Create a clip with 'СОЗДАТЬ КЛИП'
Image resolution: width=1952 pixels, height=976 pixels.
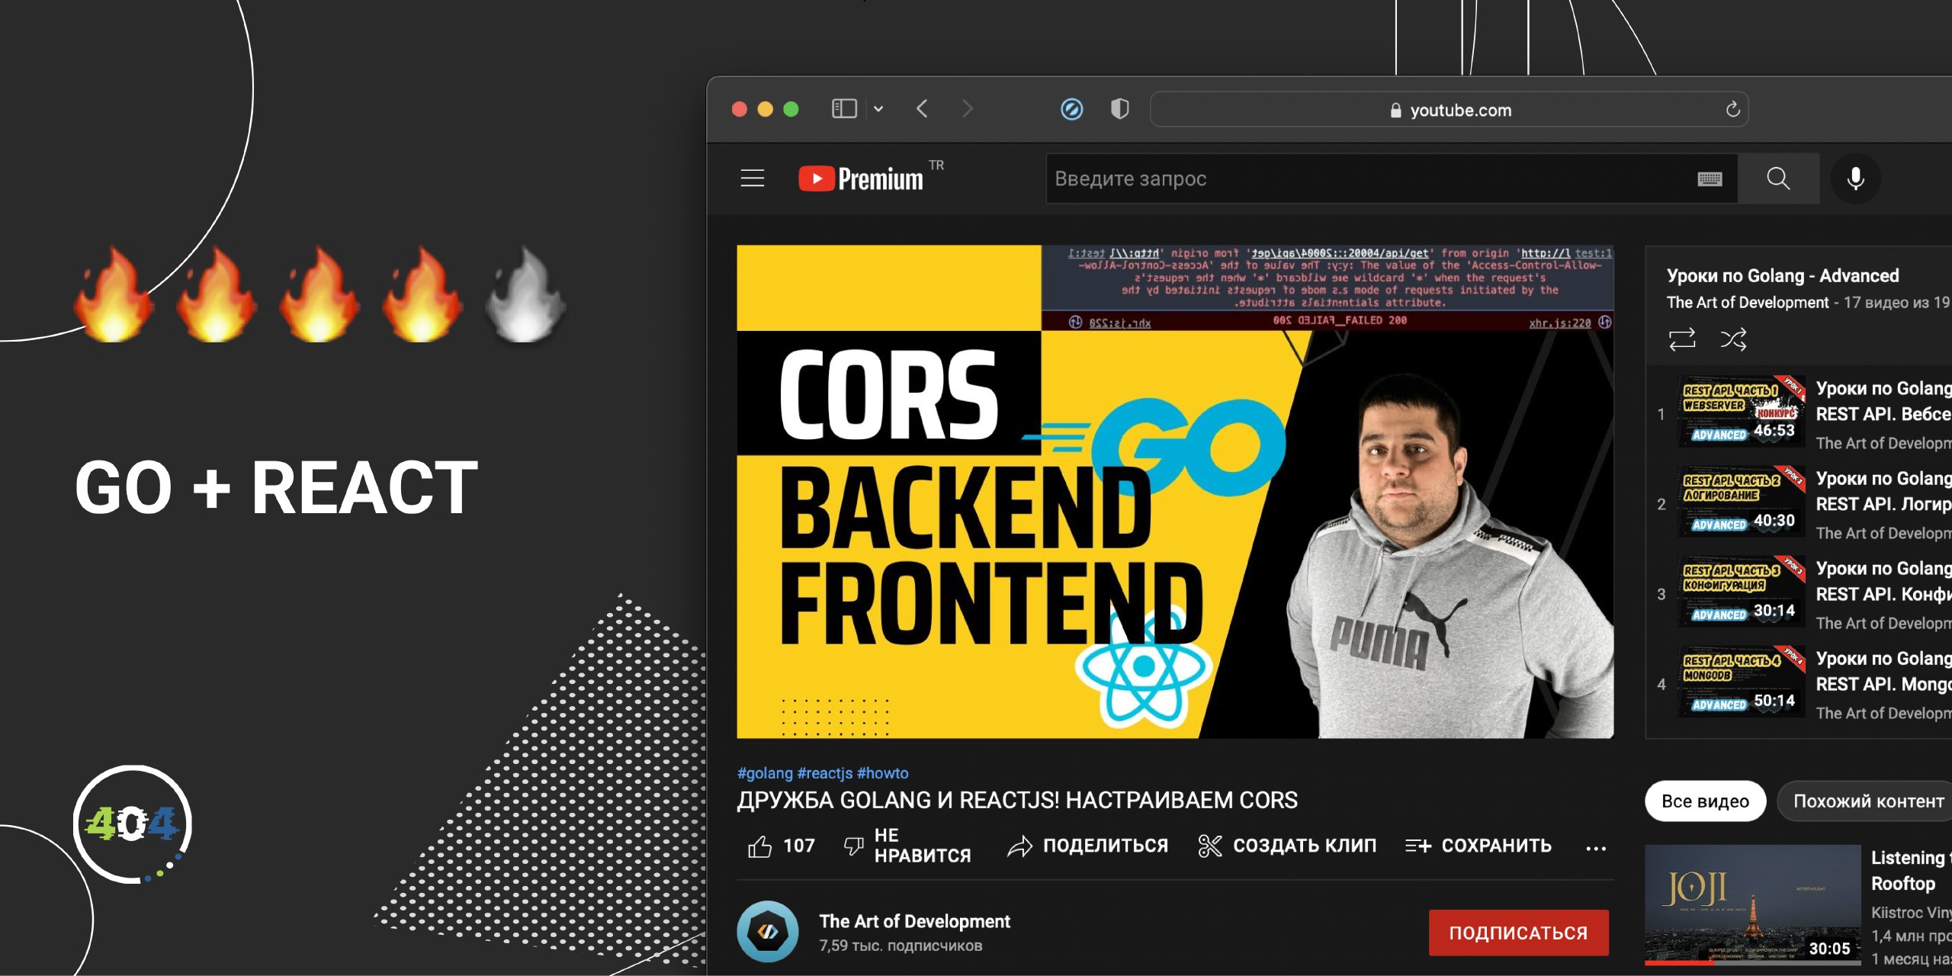tap(1287, 846)
